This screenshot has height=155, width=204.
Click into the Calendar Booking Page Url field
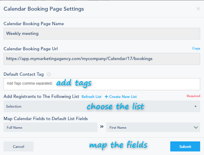[102, 59]
